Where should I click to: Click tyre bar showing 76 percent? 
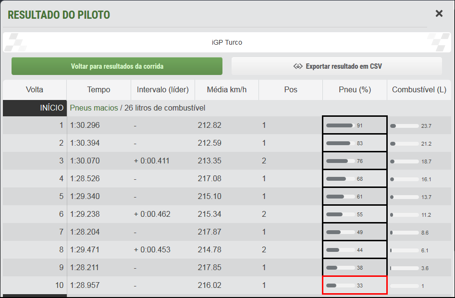(x=340, y=161)
